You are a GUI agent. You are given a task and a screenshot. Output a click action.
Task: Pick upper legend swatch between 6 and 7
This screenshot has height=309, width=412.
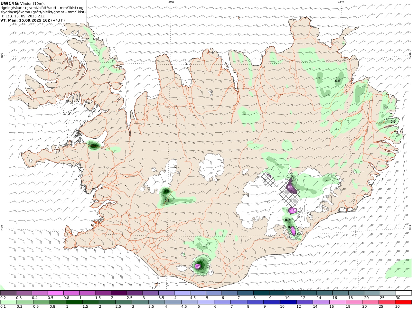click(x=229, y=293)
